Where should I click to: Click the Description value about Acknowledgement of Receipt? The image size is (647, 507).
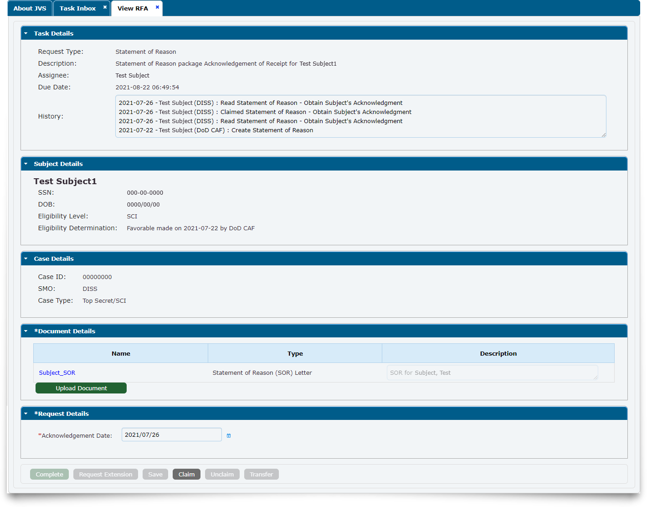(x=226, y=63)
